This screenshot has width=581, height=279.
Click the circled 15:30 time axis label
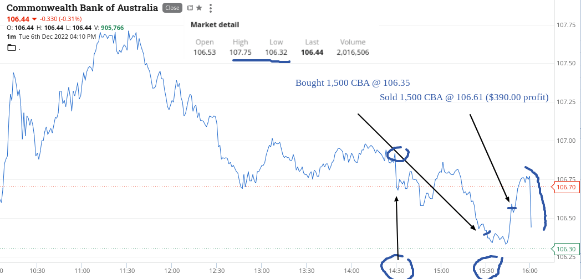(486, 270)
